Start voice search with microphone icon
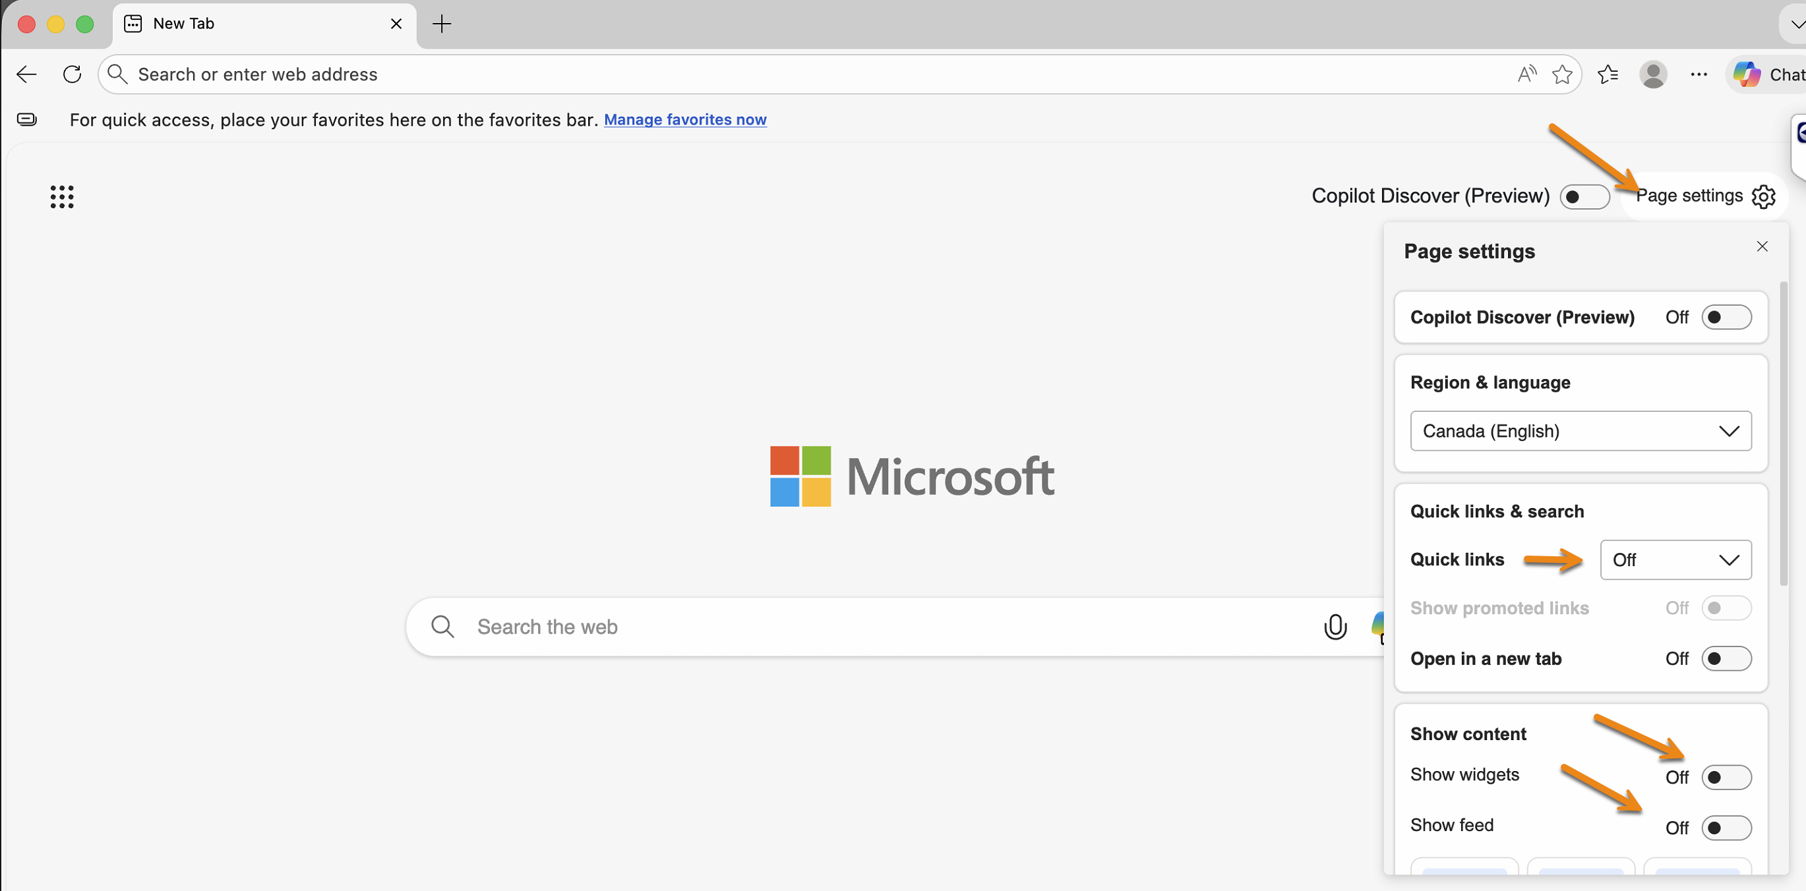The height and width of the screenshot is (891, 1806). 1335,627
